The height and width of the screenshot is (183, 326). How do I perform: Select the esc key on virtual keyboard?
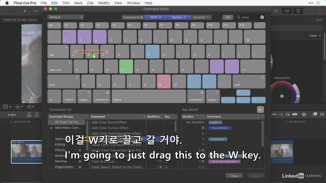[x=54, y=25]
